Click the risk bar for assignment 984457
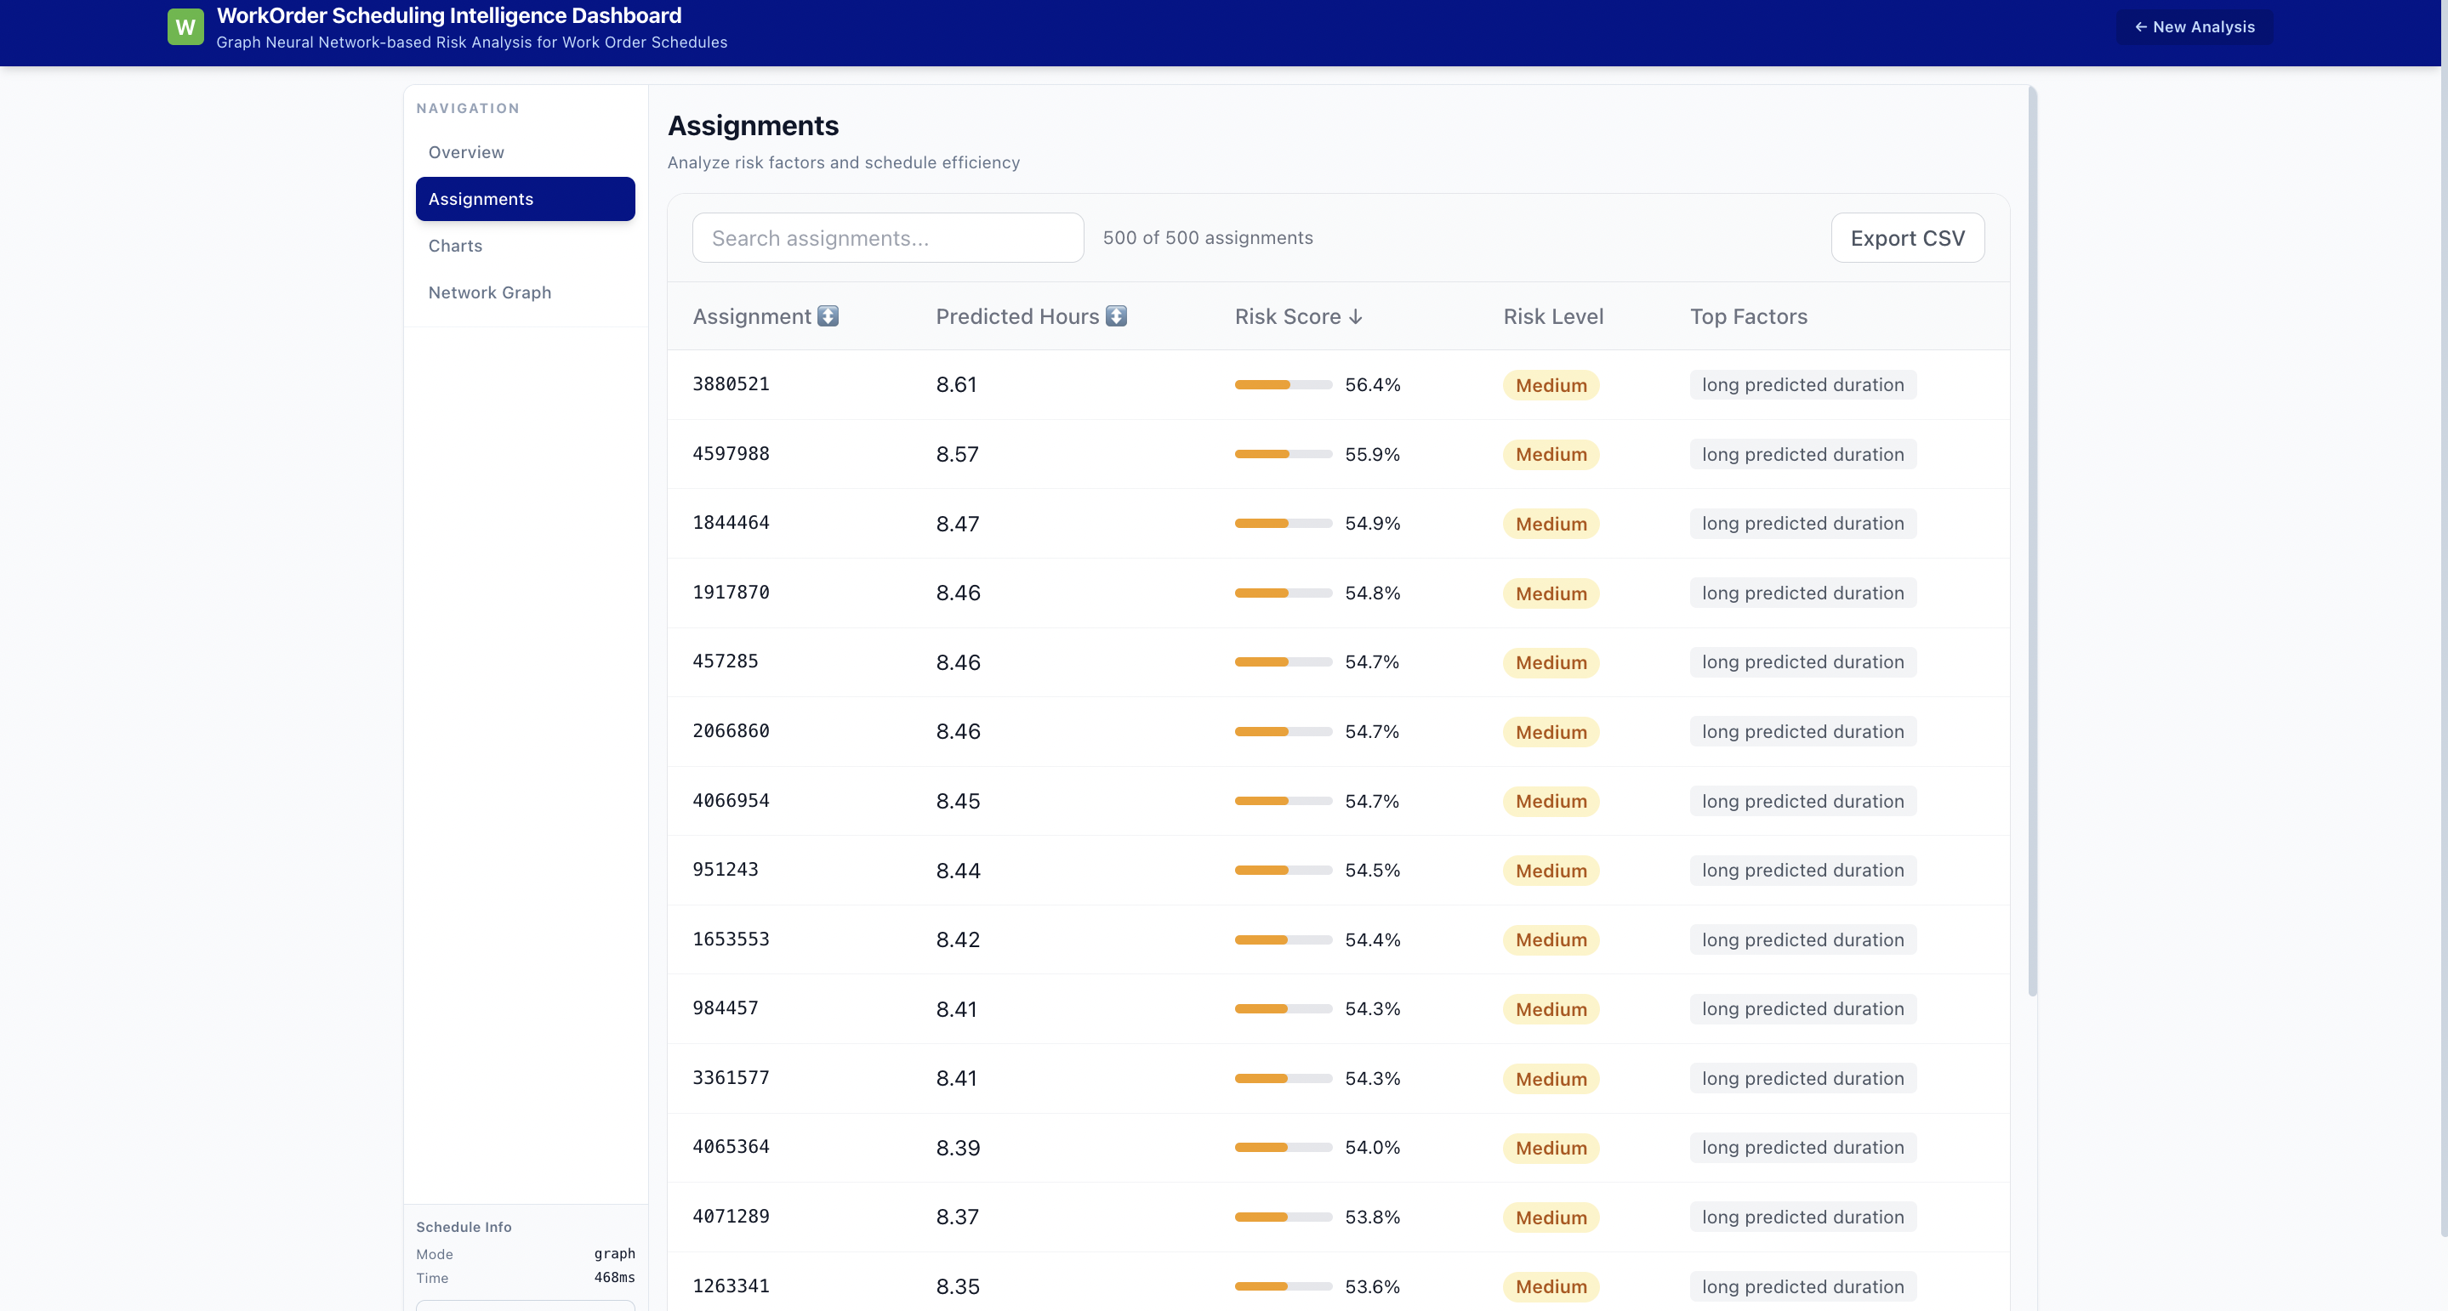 click(1282, 1009)
